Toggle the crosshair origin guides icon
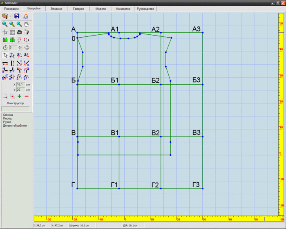The width and height of the screenshot is (286, 229). 5,32
